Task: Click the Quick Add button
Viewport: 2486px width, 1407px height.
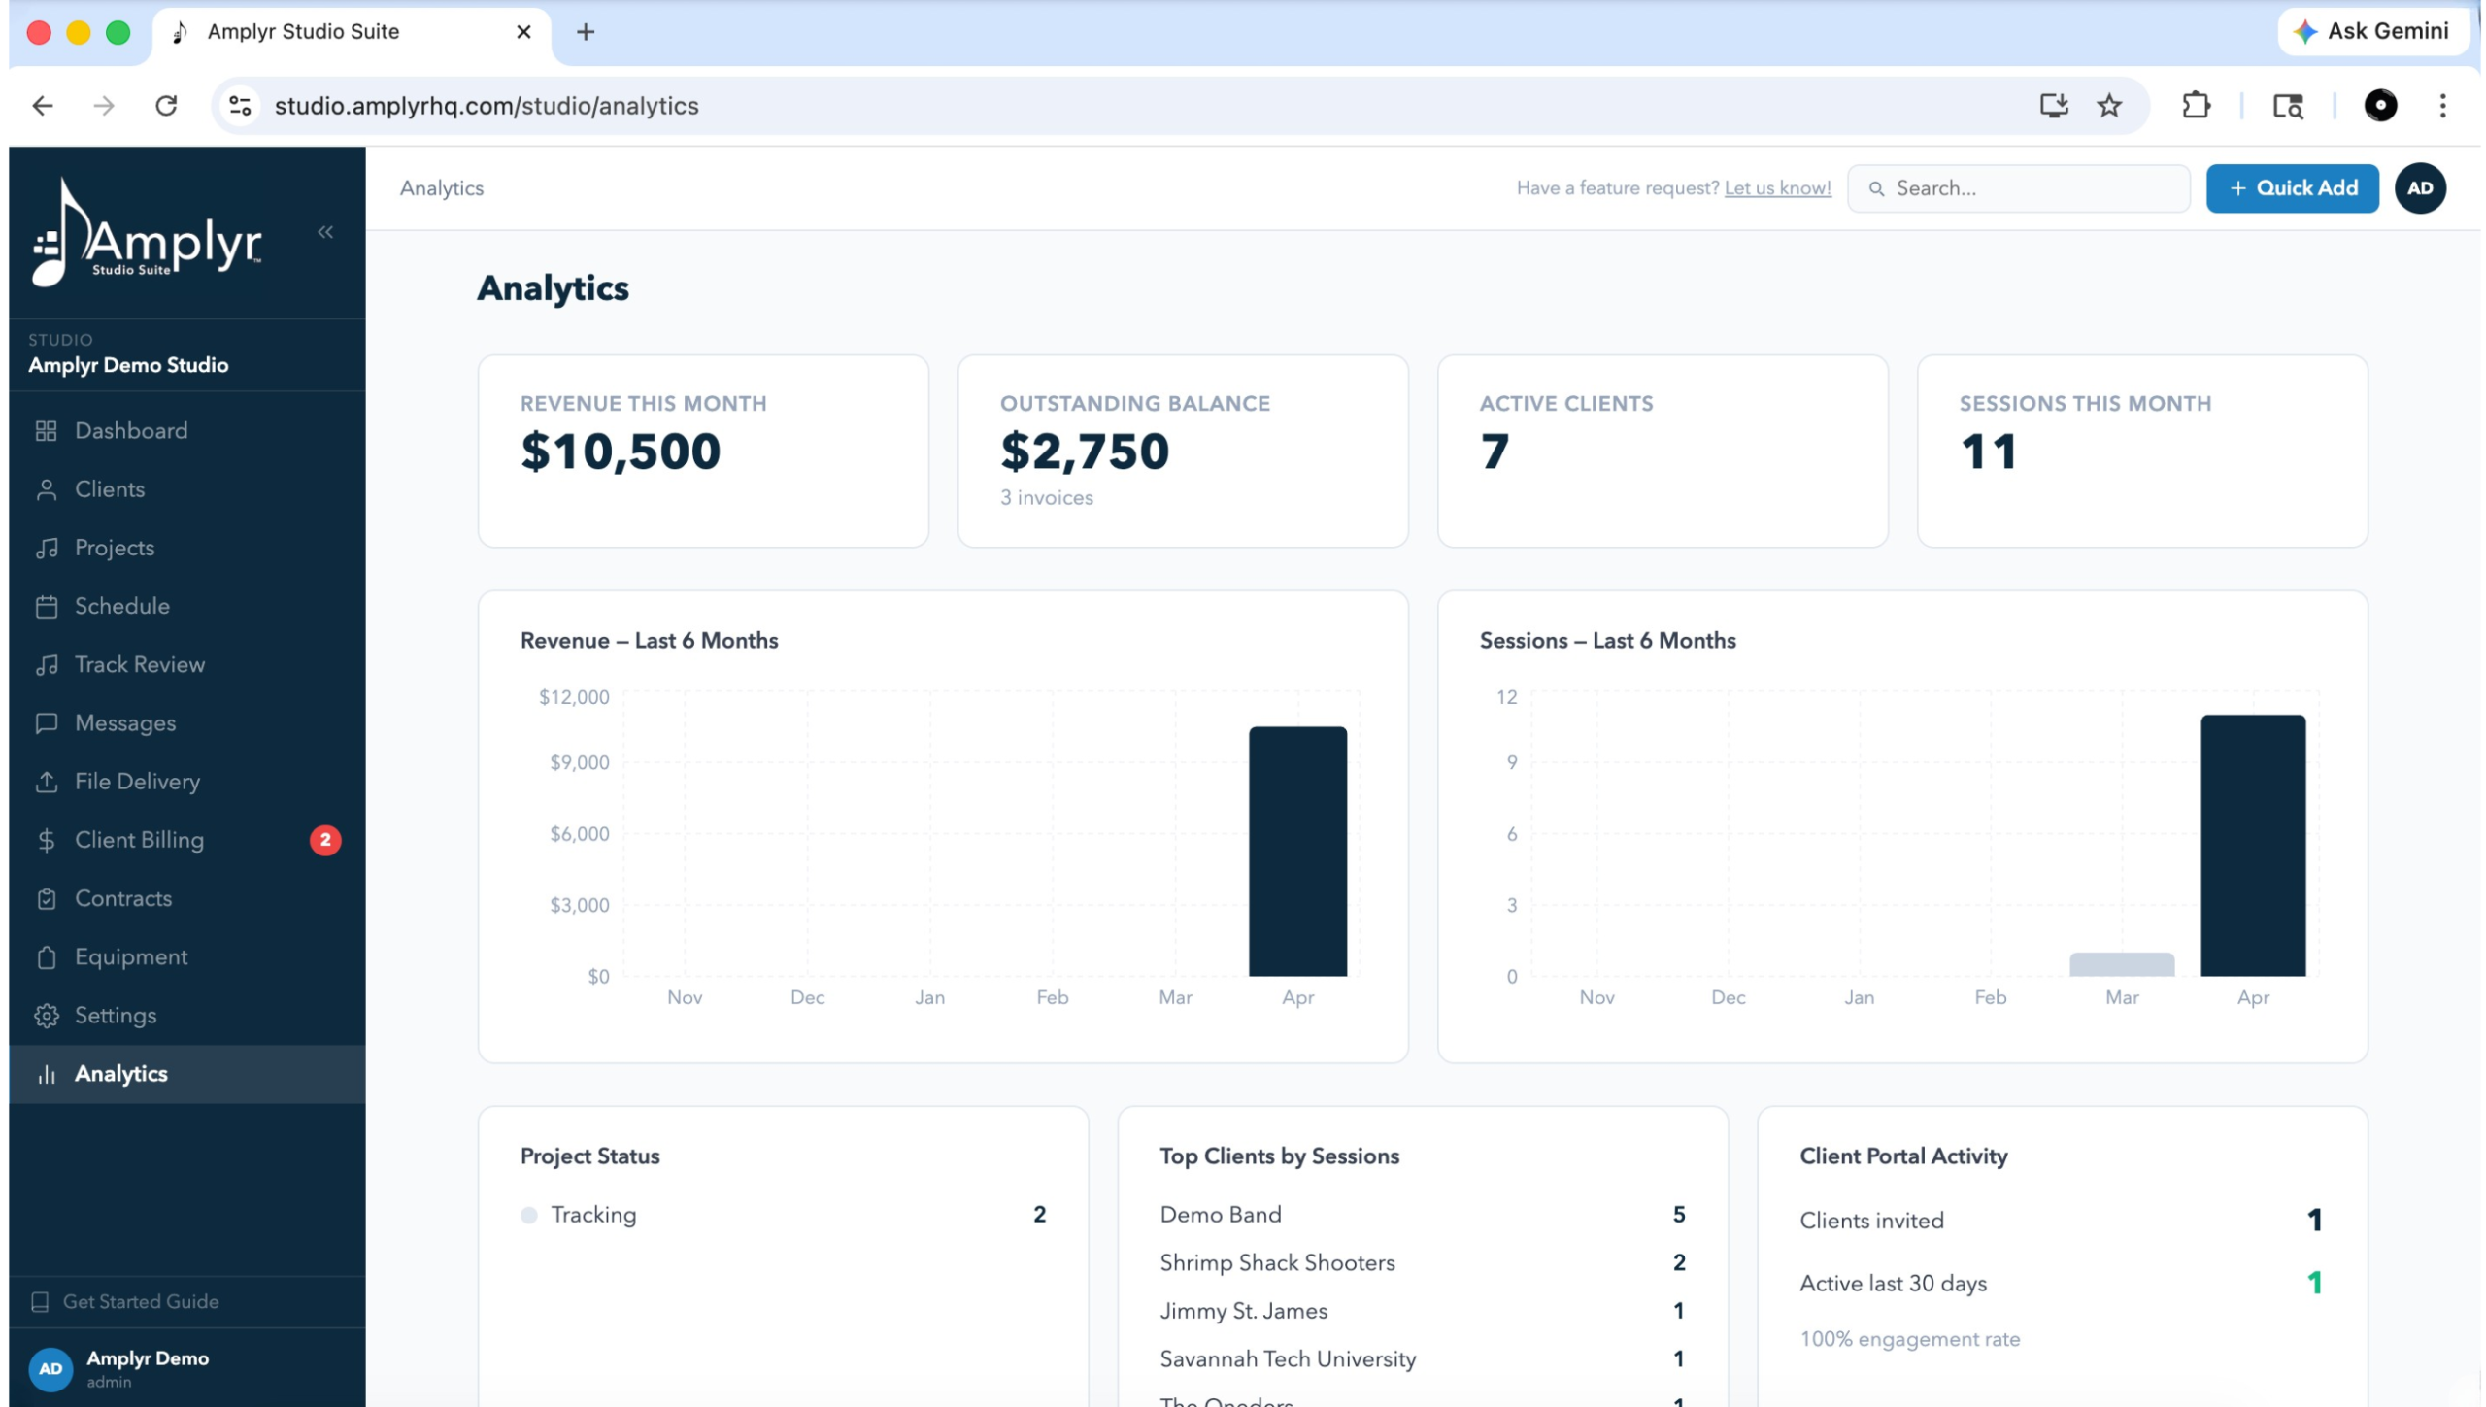Action: tap(2292, 187)
